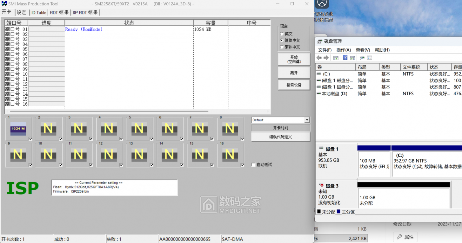This screenshot has height=243, width=462.
Task: Open the 8P RDT 结果 tab
Action: [85, 12]
